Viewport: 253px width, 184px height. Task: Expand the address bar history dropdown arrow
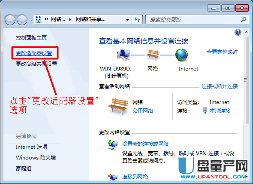(127, 20)
